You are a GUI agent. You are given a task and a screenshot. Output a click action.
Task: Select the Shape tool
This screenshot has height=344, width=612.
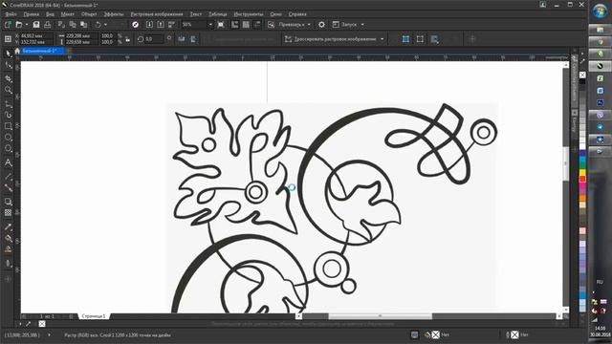tap(9, 66)
